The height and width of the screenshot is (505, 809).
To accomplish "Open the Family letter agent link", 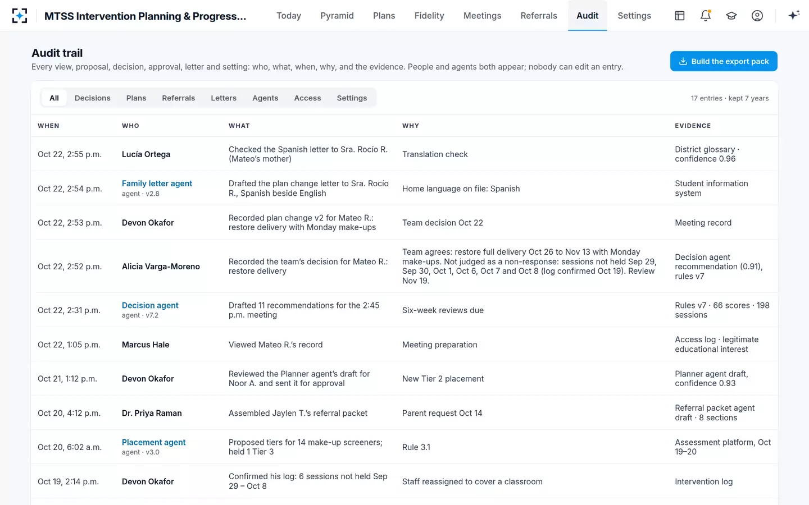I will [x=157, y=183].
